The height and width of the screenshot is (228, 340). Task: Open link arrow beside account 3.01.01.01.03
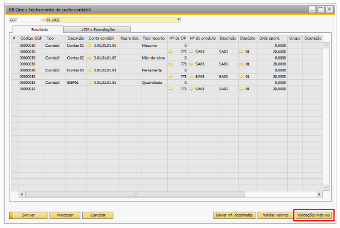point(89,70)
